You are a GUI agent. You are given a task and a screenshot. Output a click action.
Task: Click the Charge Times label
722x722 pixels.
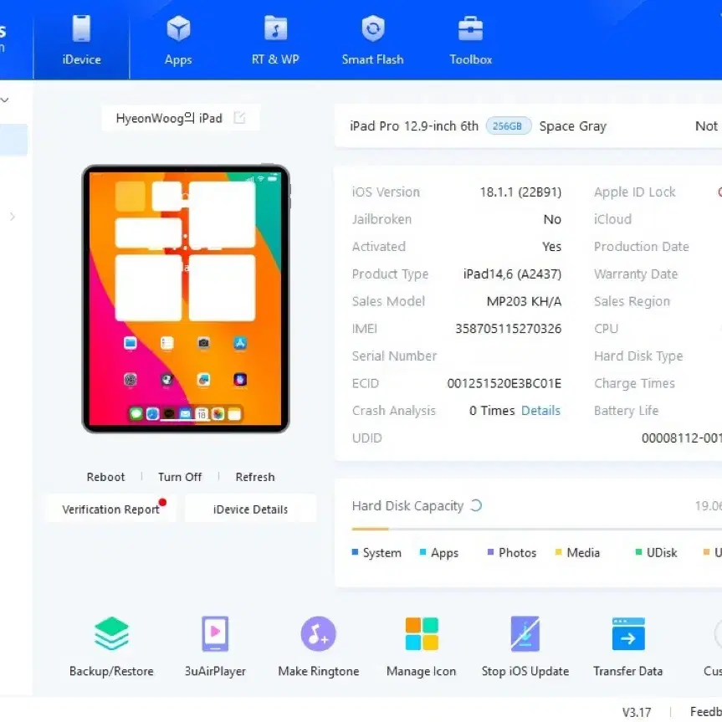point(634,383)
